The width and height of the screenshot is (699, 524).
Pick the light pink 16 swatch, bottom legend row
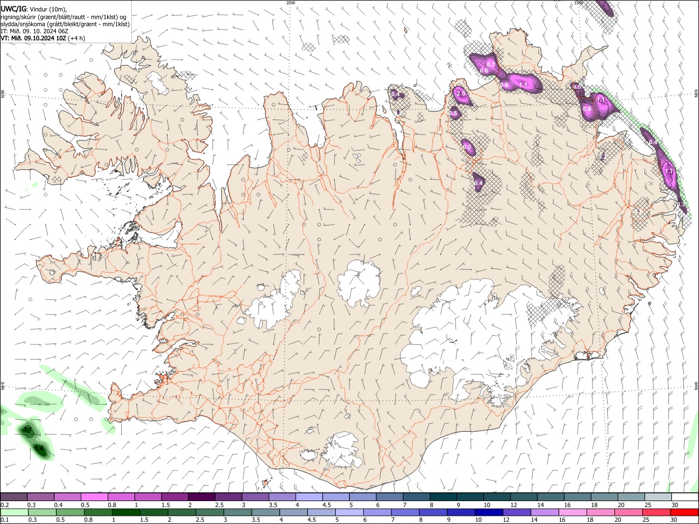pyautogui.click(x=572, y=513)
